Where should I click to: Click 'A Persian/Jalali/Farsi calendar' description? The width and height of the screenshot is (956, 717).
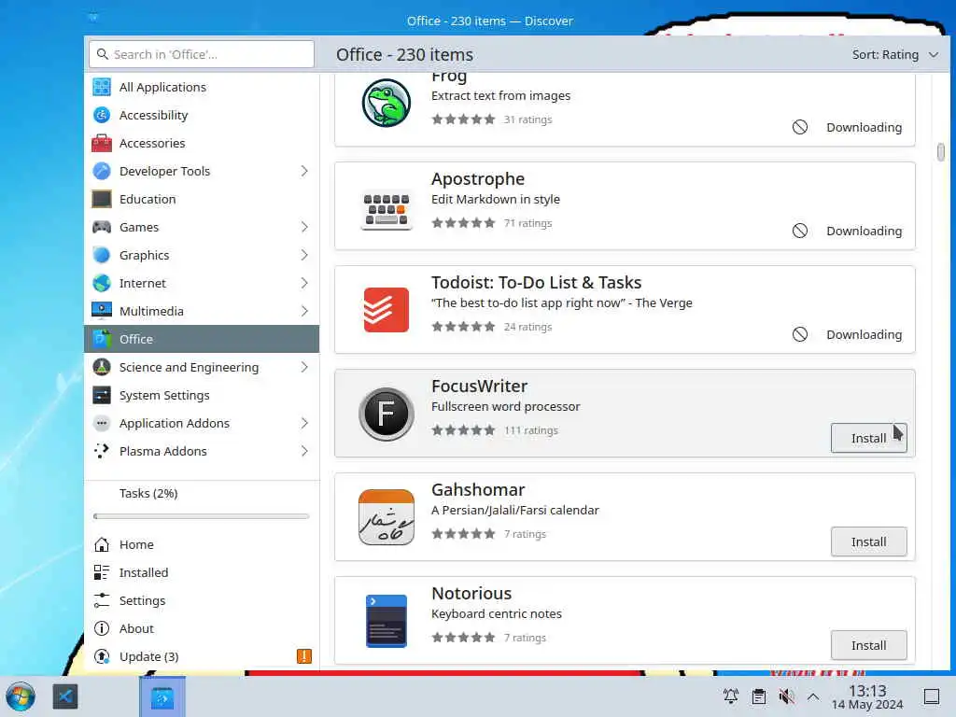point(514,511)
